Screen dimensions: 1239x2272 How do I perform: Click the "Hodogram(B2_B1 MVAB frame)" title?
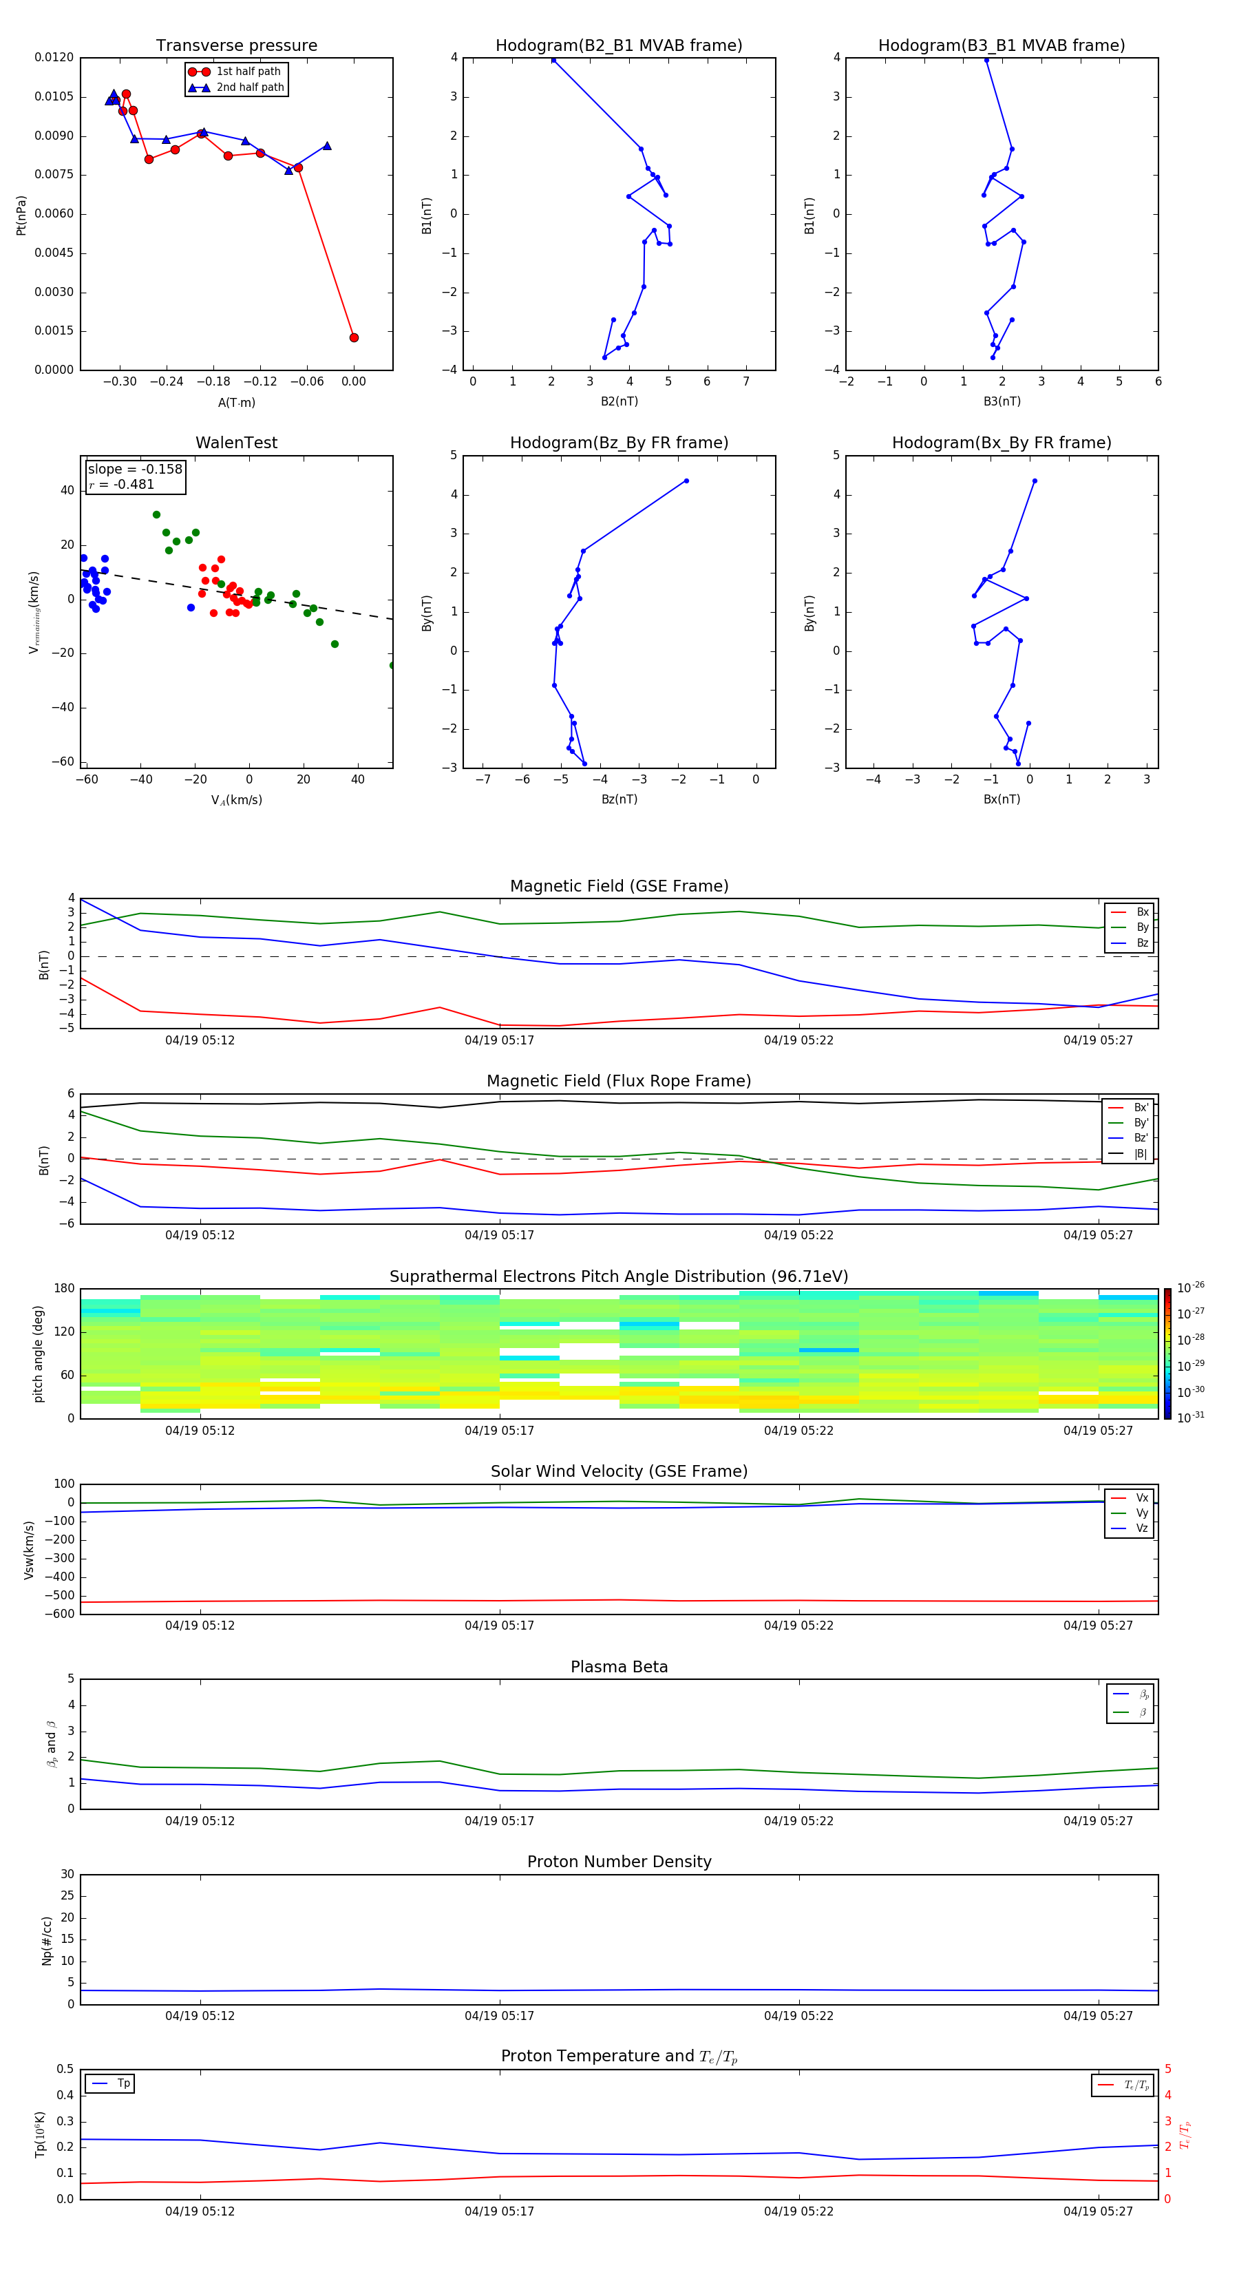coord(619,46)
